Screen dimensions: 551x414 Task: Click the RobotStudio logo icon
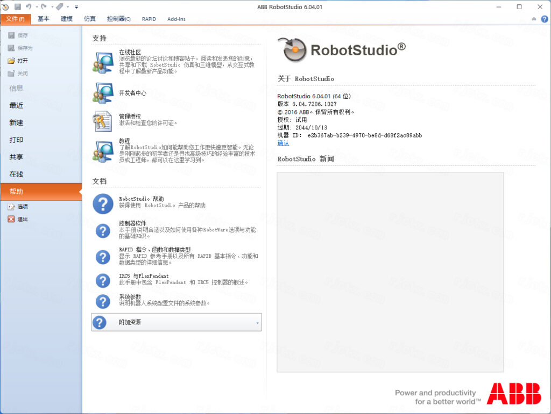coord(293,49)
